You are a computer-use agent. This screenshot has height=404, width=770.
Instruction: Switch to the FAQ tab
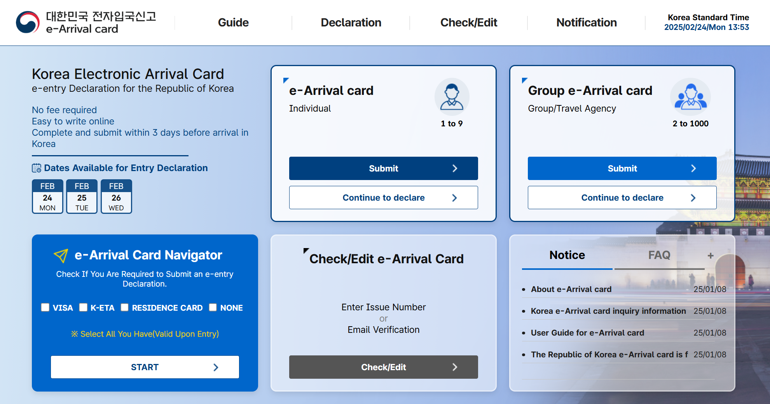click(x=659, y=255)
